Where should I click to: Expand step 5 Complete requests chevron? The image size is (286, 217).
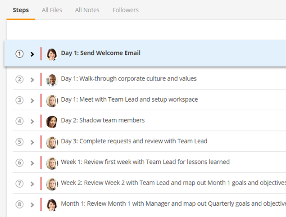[x=32, y=142]
